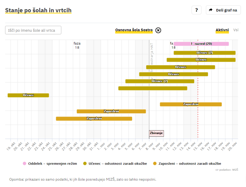
Task: Remove the Osnovna šola Sostro filter
Action: click(158, 30)
